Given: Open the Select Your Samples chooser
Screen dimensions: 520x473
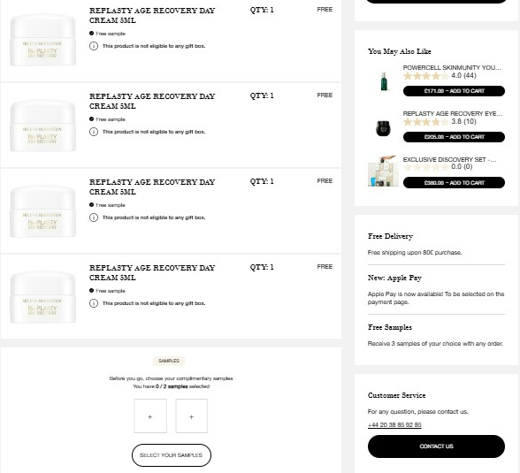Looking at the screenshot, I should (x=172, y=455).
